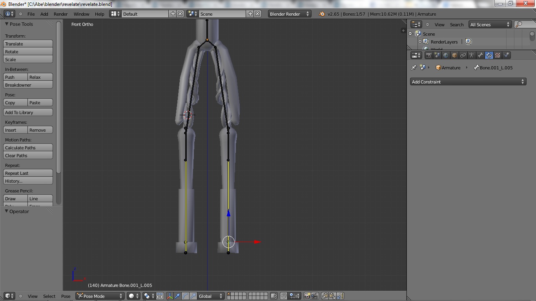This screenshot has width=536, height=301.
Task: Toggle the pin for properties context
Action: click(414, 67)
